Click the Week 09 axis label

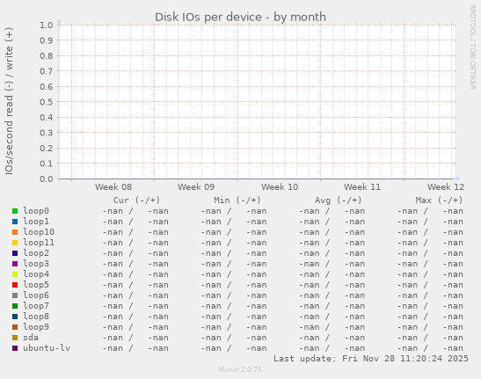click(196, 187)
